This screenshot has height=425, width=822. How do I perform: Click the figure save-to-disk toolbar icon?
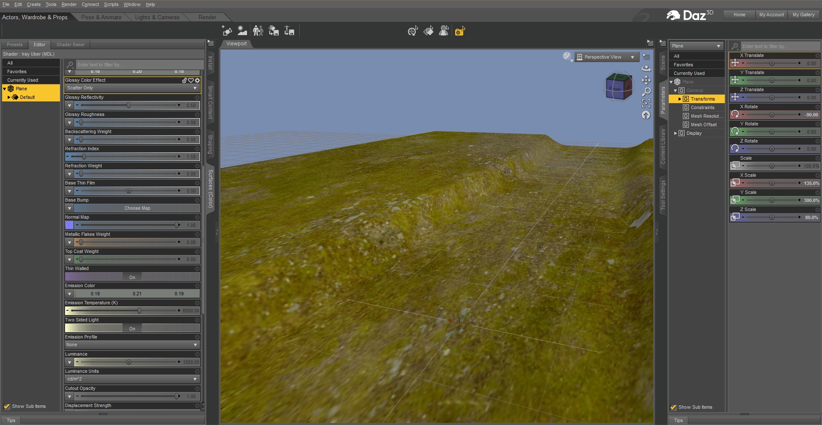[289, 31]
